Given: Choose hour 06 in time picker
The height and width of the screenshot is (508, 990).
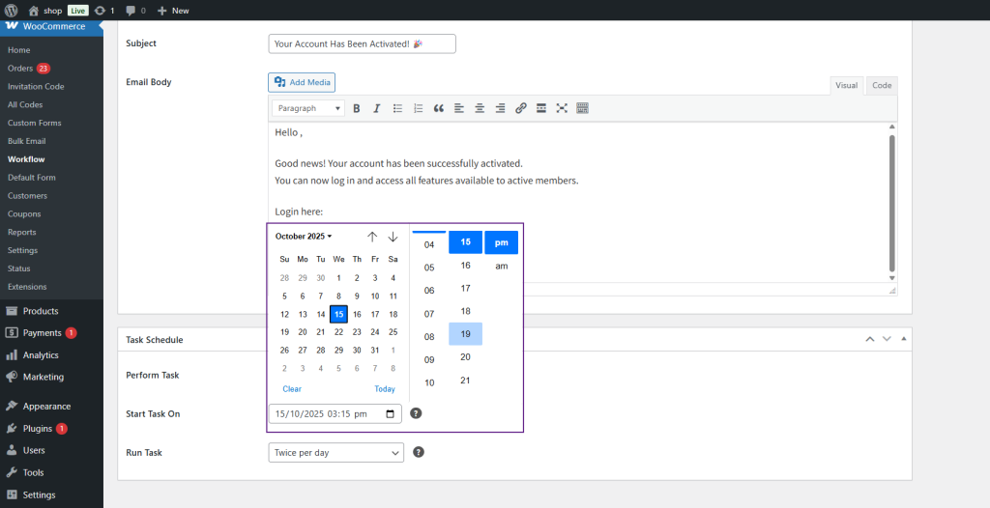Looking at the screenshot, I should click(x=429, y=291).
